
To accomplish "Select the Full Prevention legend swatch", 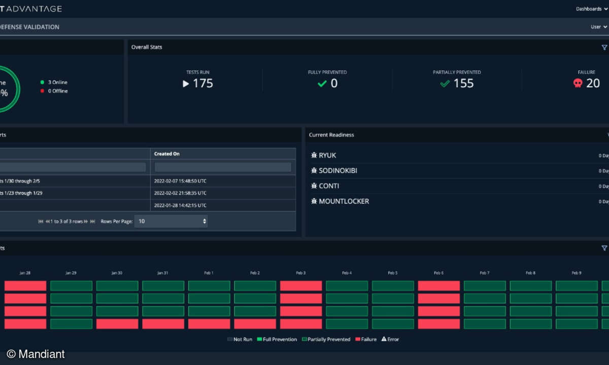I will pos(259,339).
